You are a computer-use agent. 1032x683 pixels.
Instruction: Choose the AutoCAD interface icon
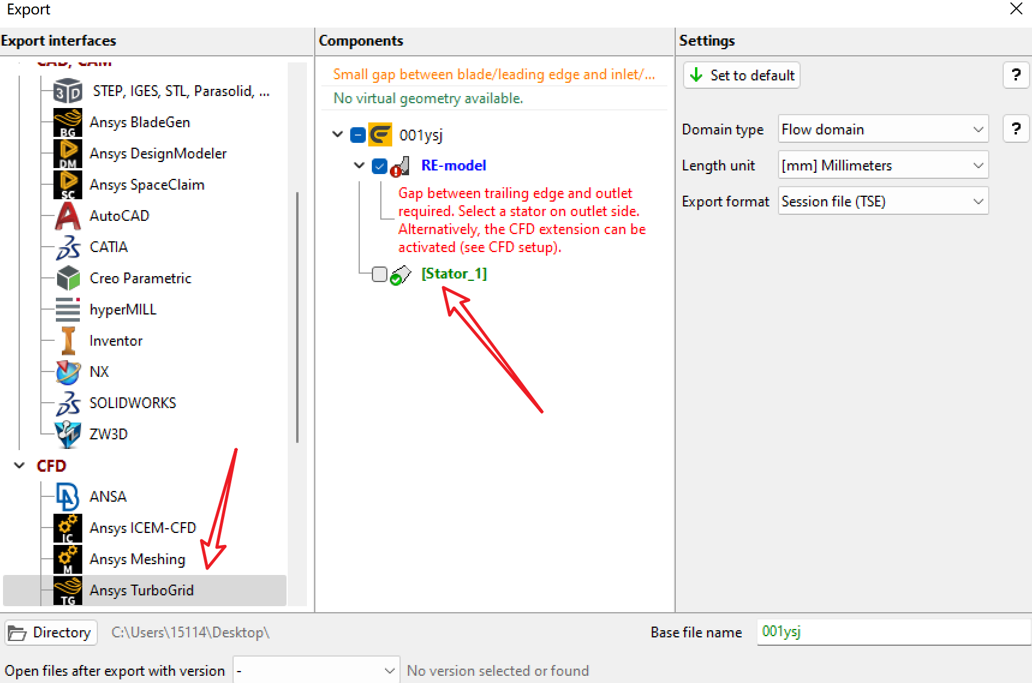pos(68,216)
